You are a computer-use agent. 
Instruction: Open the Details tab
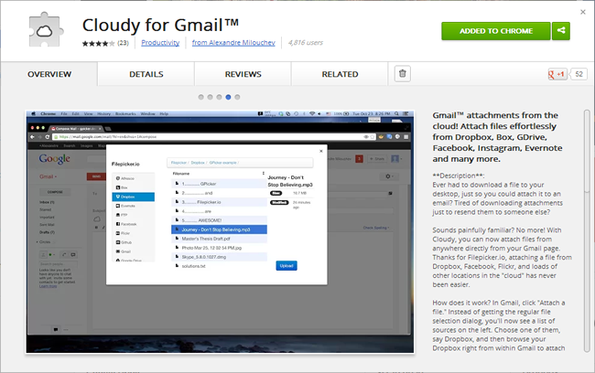(146, 74)
